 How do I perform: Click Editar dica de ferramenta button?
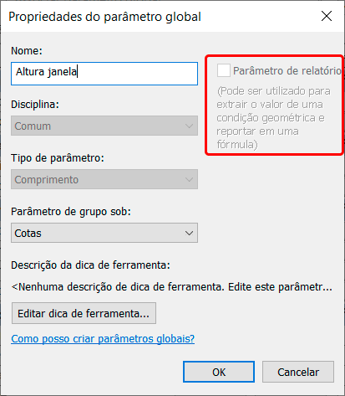click(x=84, y=313)
